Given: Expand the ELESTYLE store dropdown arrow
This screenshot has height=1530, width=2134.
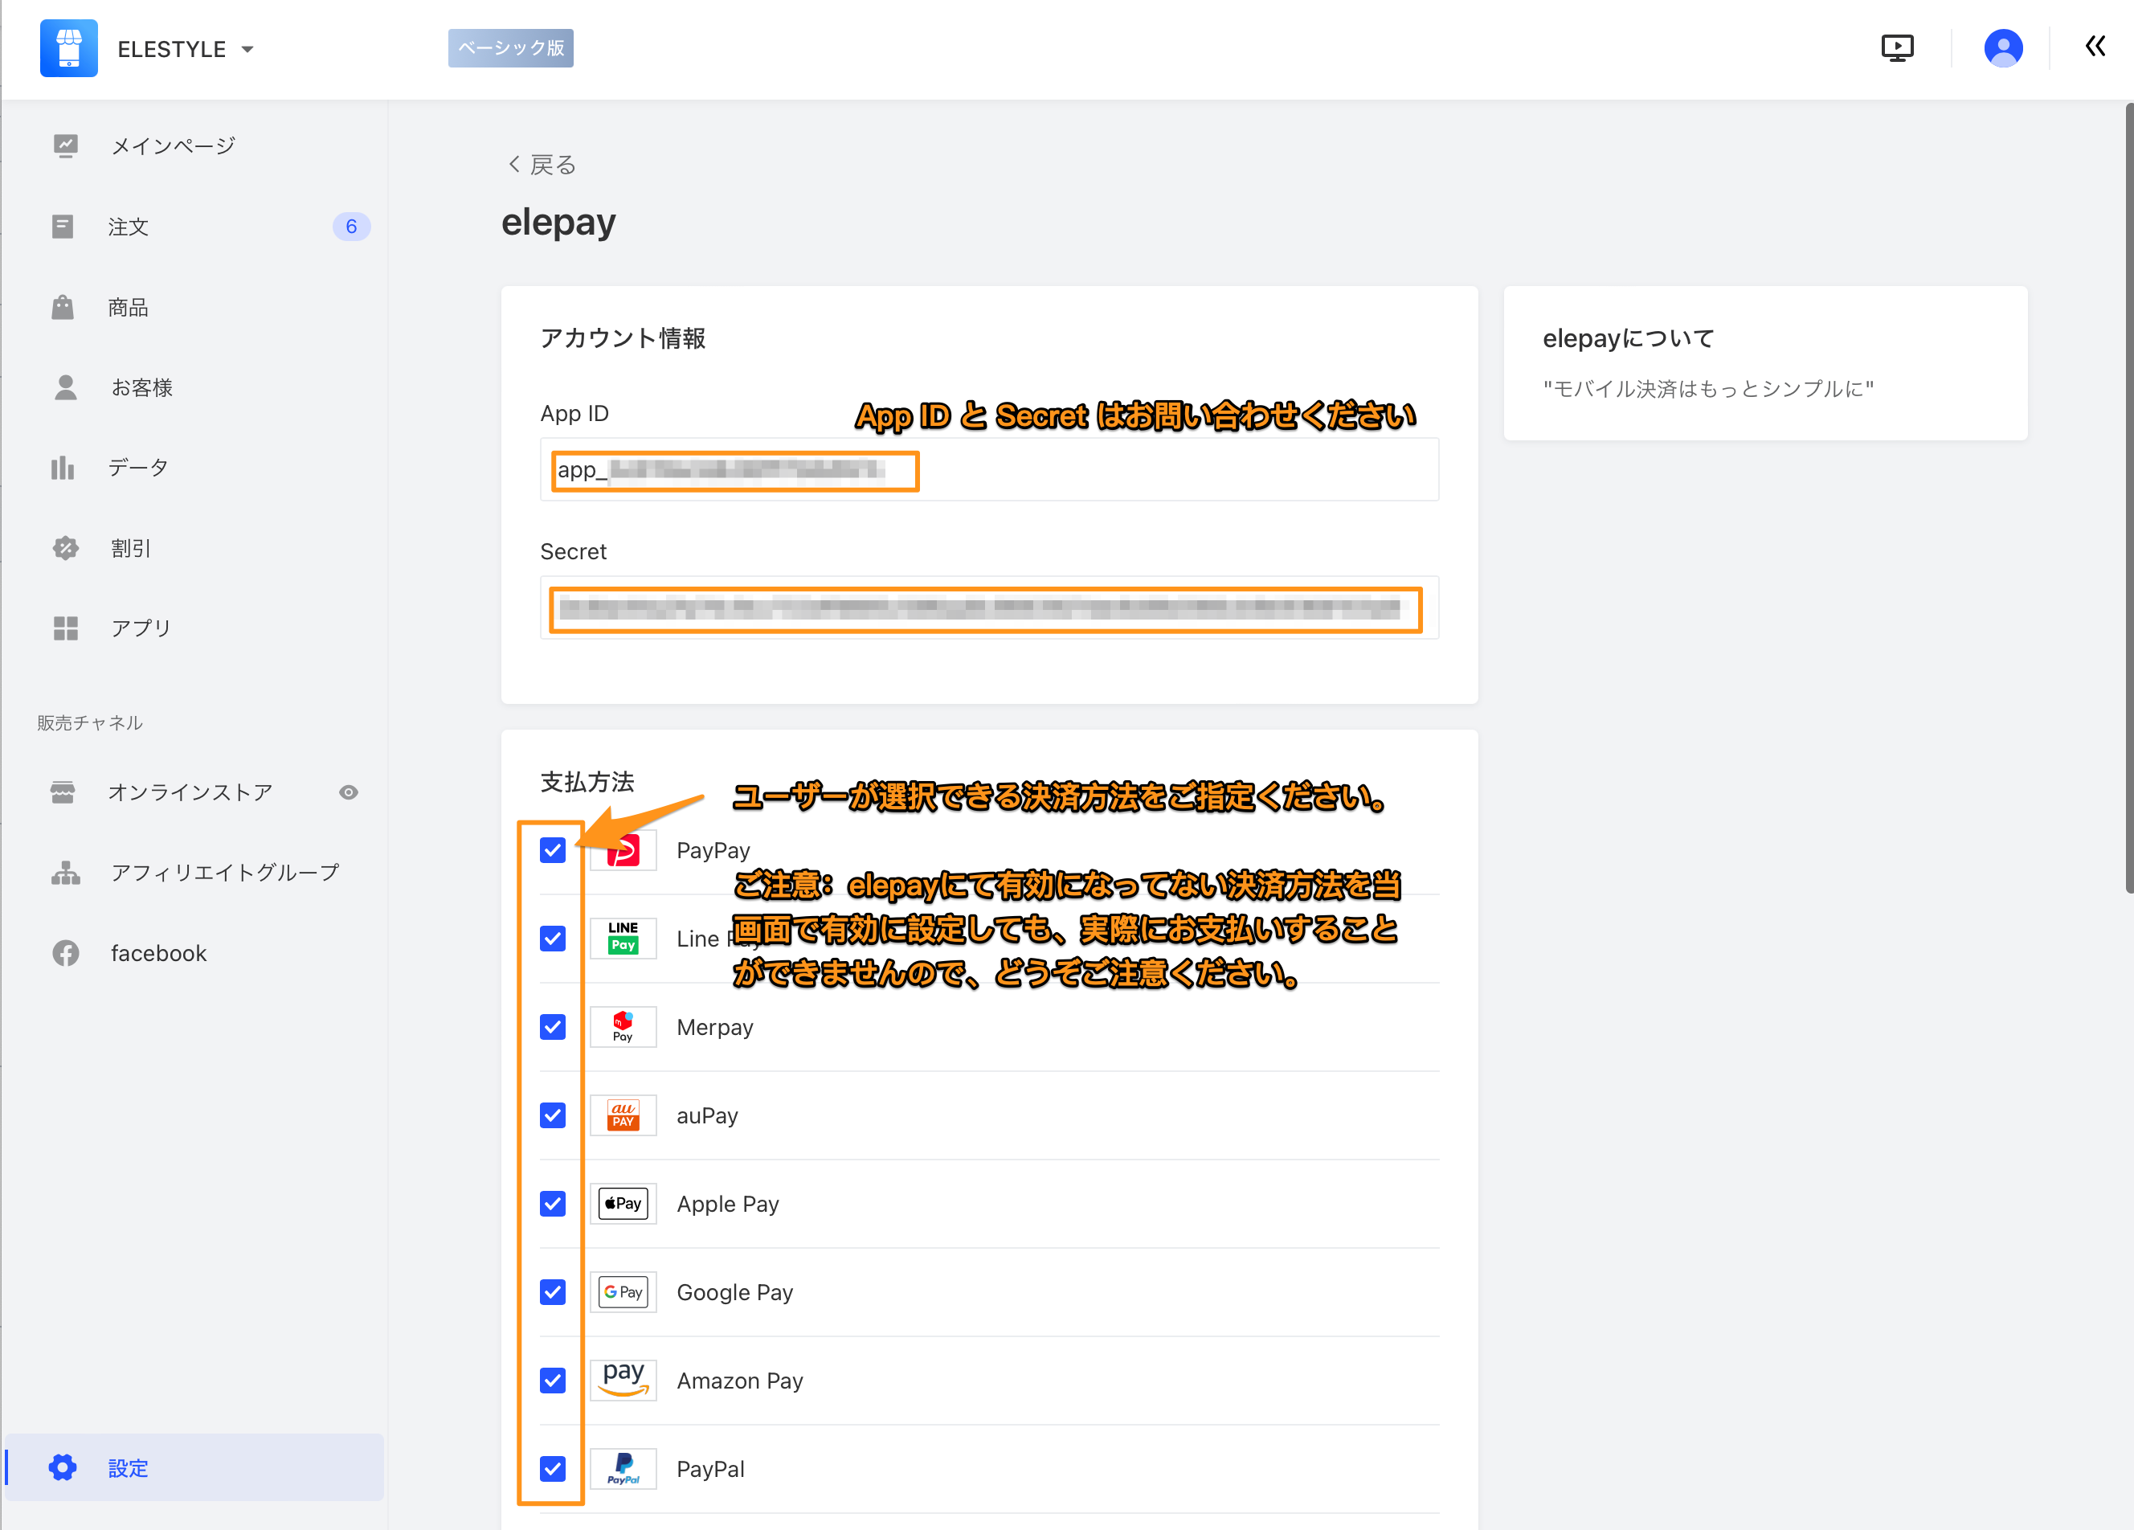Looking at the screenshot, I should pyautogui.click(x=247, y=49).
